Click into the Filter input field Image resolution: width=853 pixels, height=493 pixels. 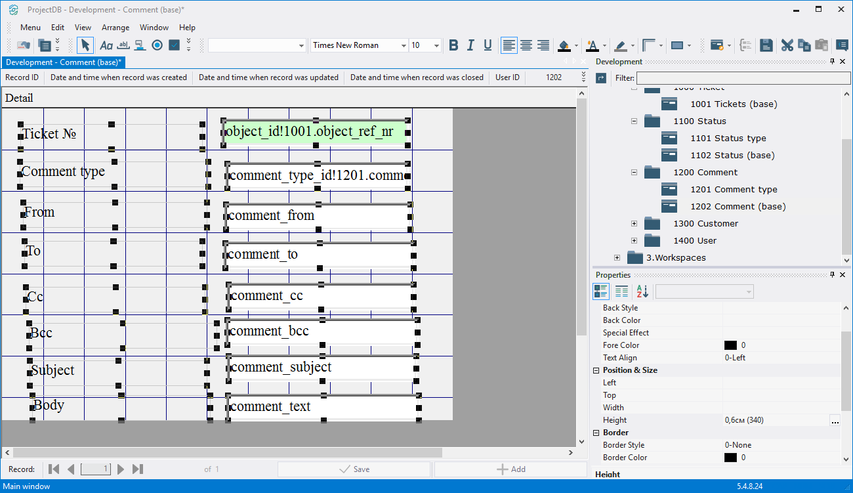coord(743,78)
